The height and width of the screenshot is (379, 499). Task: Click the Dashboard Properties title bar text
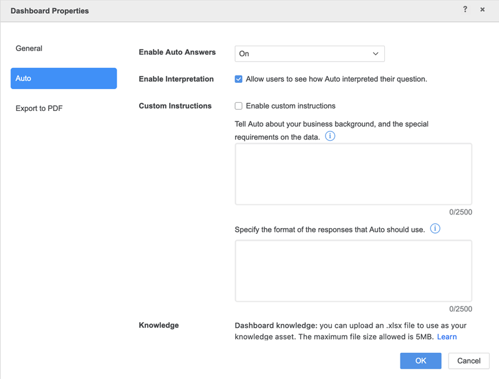[x=50, y=11]
